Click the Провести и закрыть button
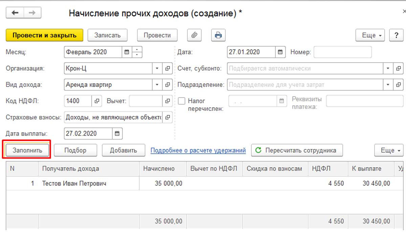 [44, 34]
